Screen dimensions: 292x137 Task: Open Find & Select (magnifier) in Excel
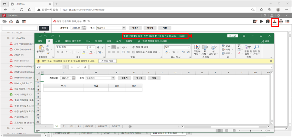(x=257, y=49)
